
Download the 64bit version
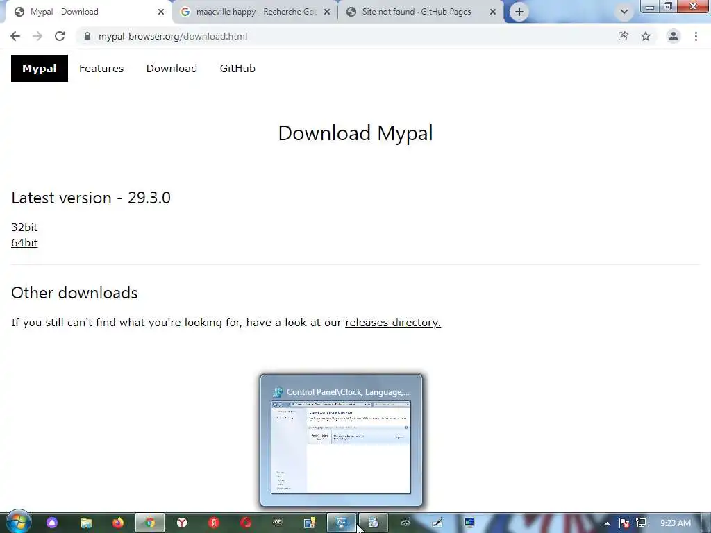pos(24,242)
